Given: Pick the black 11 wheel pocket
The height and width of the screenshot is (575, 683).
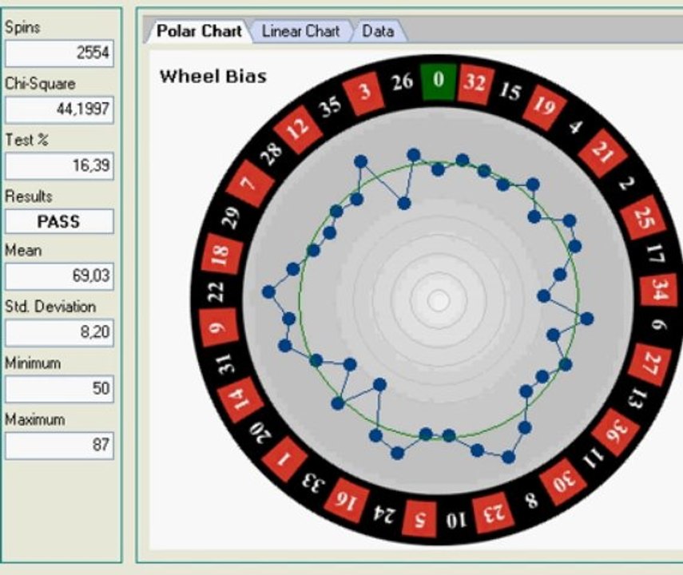Looking at the screenshot, I should 593,458.
